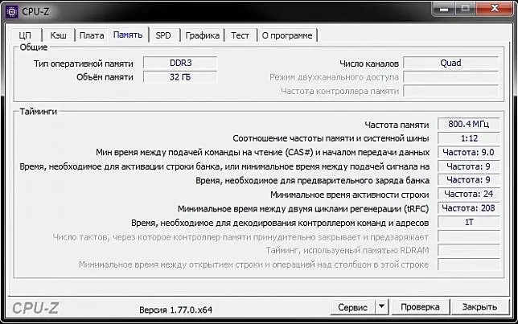The image size is (518, 324).
Task: Click the Время для предварительного заряда банка label
Action: (313, 181)
